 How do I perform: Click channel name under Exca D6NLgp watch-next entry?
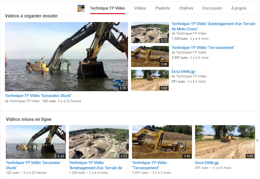coord(189,76)
